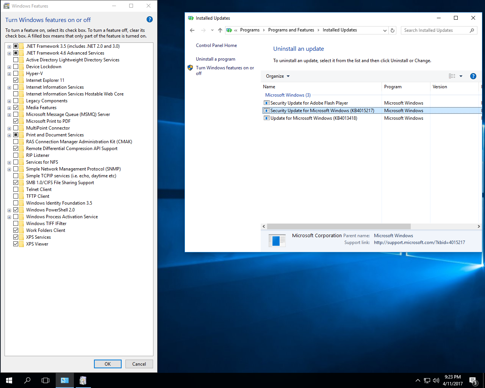Open taskbar search
485x388 pixels.
[27, 380]
